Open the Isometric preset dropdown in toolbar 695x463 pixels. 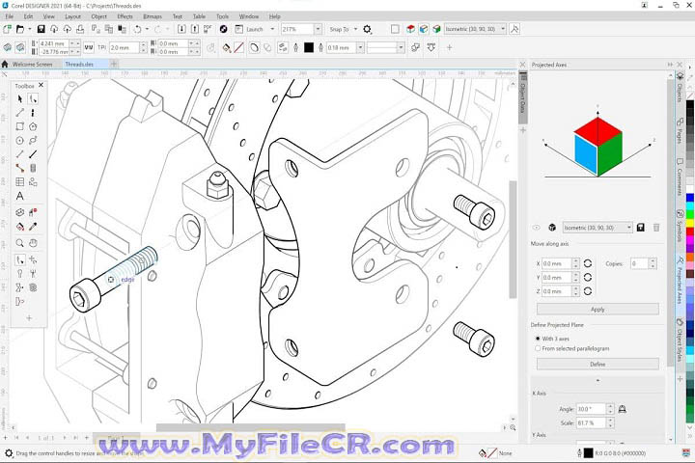pos(503,29)
